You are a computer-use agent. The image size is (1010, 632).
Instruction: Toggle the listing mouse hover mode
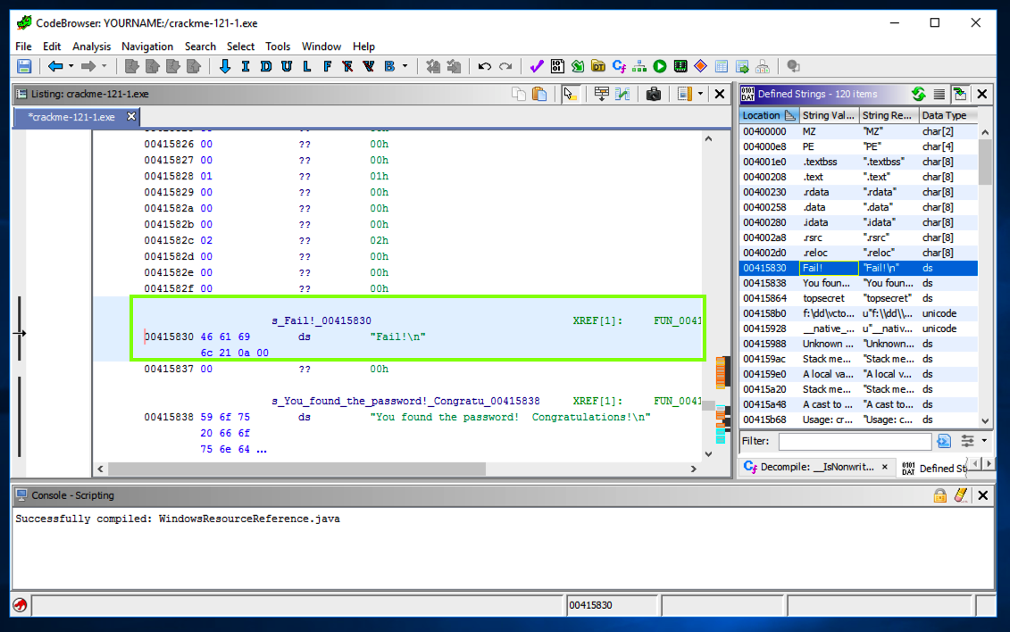click(x=571, y=94)
